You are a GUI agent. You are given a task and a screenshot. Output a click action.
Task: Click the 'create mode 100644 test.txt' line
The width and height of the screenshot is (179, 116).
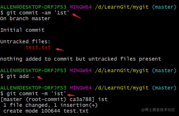click(46, 111)
